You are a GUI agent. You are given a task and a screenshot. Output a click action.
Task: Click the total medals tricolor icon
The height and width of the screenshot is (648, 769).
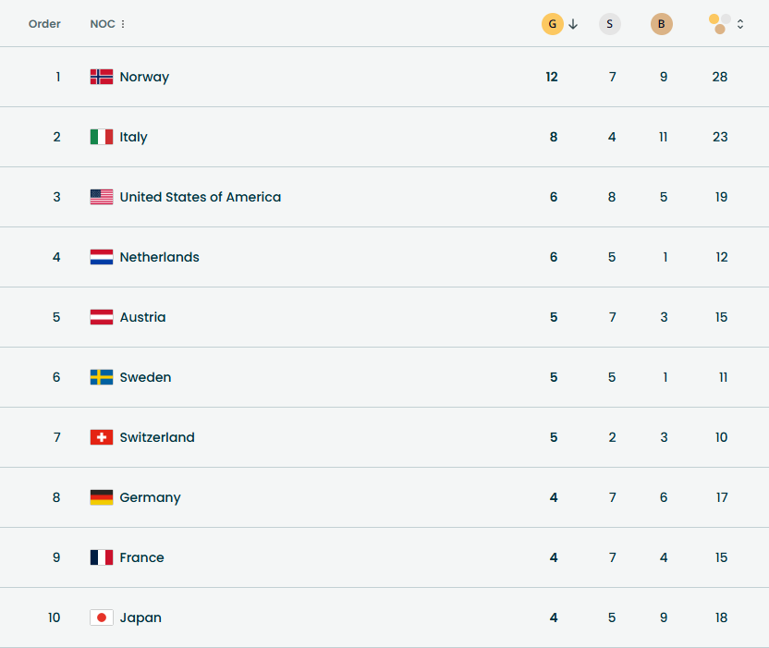coord(720,23)
